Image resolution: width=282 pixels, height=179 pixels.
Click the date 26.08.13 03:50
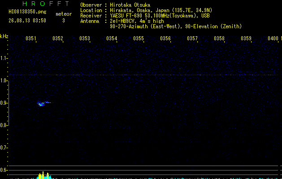[x=27, y=21]
